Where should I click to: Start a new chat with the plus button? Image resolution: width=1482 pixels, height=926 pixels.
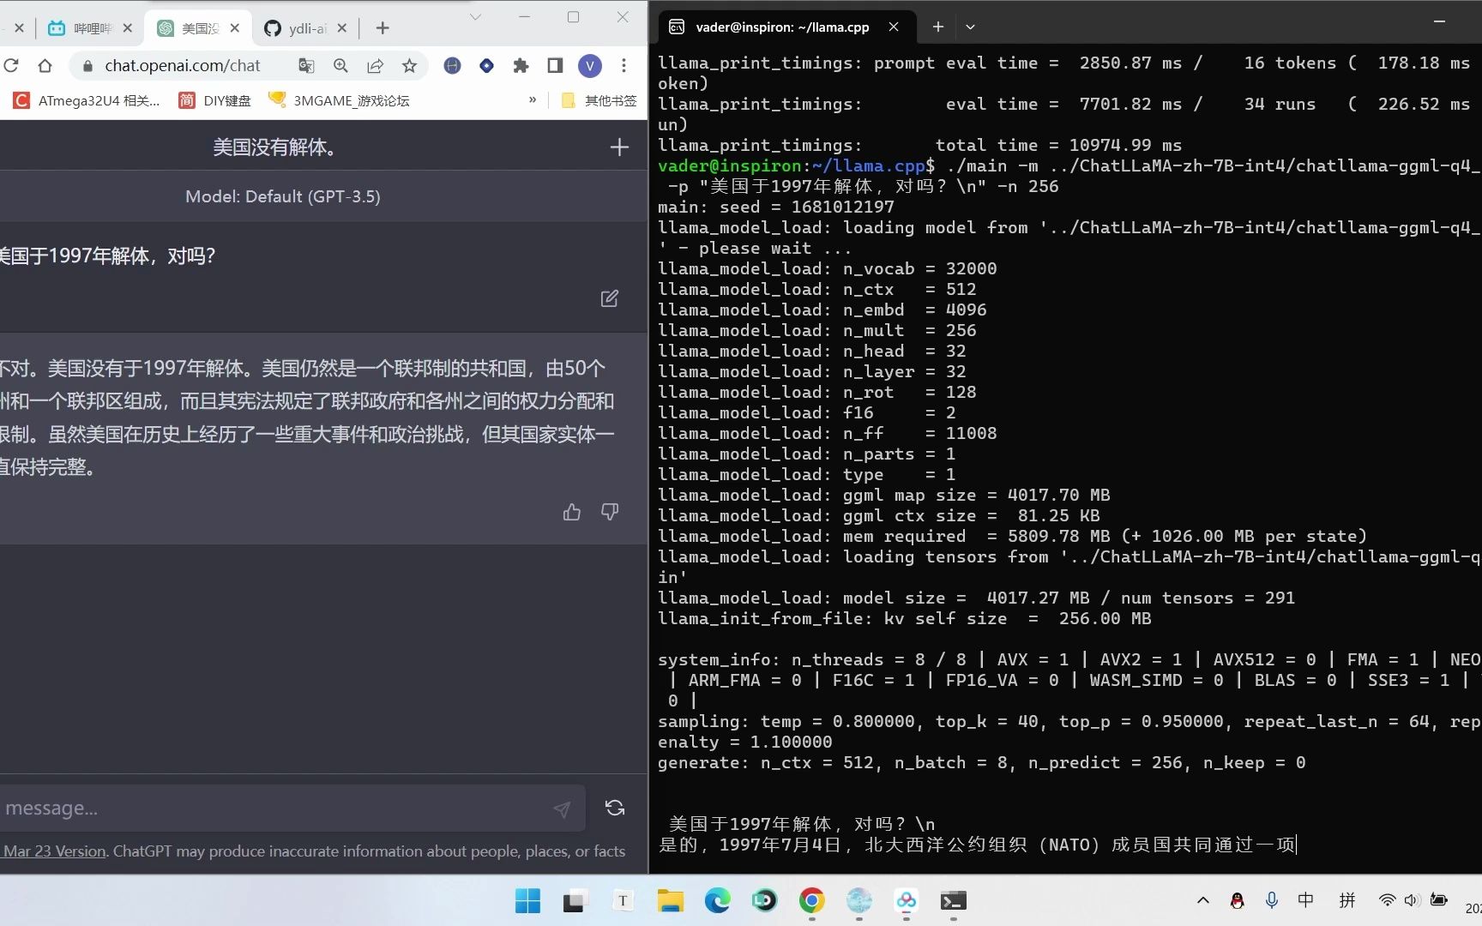tap(618, 147)
